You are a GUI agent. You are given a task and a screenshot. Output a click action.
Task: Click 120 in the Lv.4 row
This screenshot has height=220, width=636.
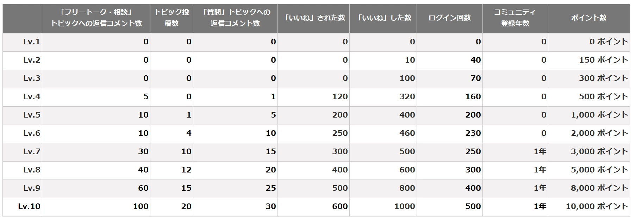339,97
